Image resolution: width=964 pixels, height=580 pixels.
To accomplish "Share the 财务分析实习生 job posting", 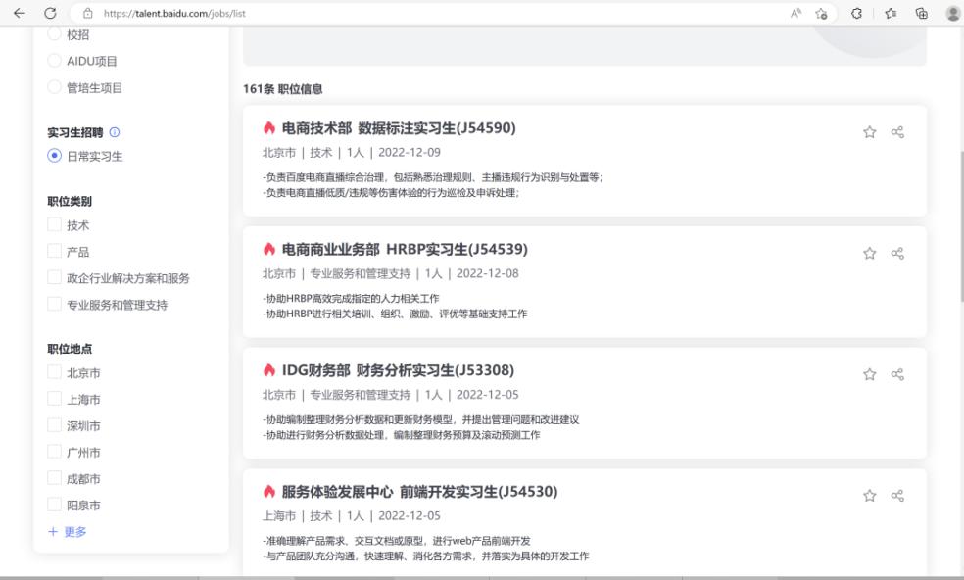I will (x=897, y=374).
